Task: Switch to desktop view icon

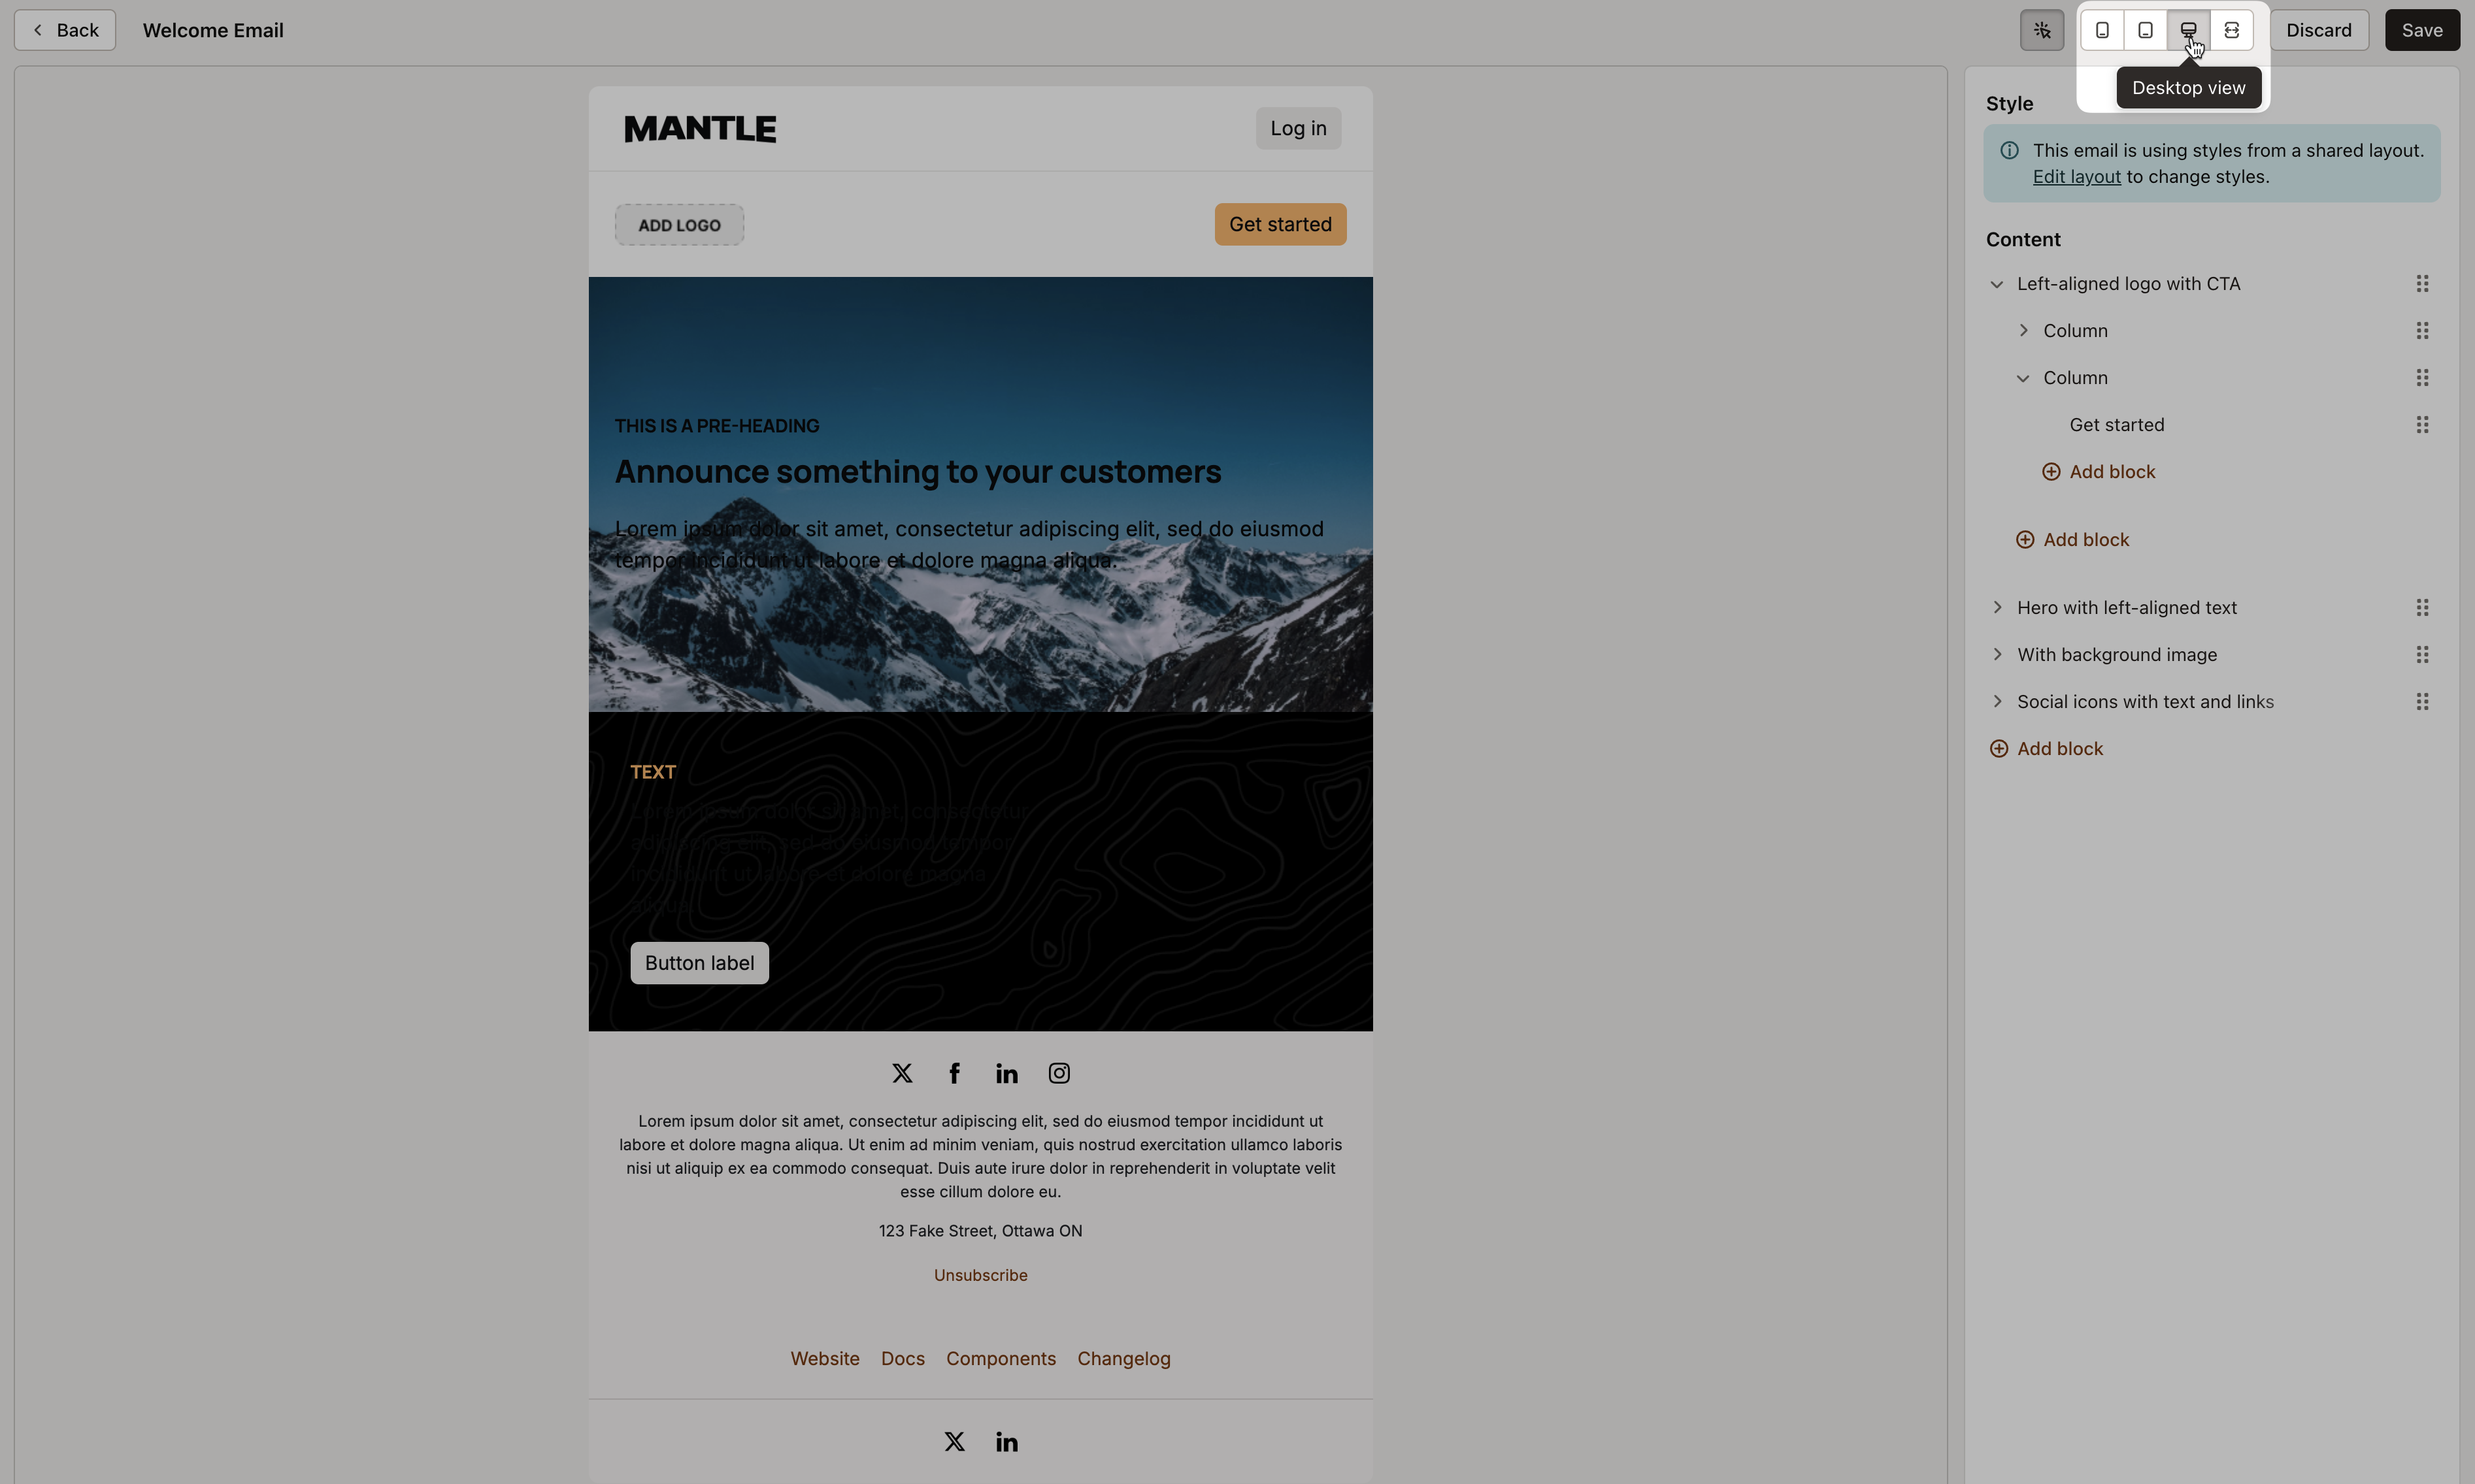Action: 2189,28
